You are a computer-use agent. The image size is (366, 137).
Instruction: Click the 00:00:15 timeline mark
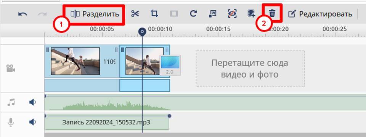coord(218,29)
